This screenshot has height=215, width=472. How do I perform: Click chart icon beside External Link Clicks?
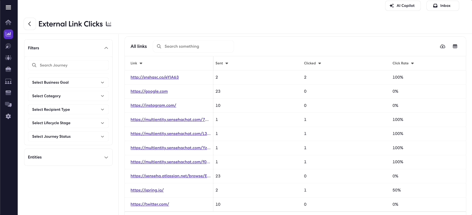108,24
